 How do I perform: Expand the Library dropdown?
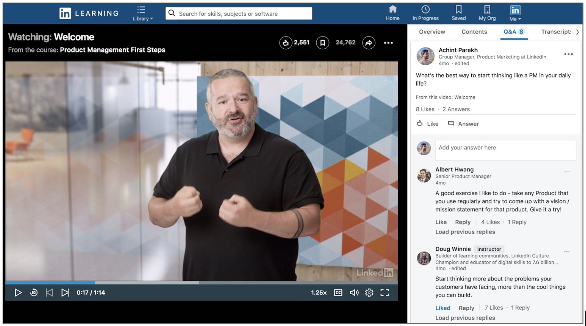pos(142,13)
